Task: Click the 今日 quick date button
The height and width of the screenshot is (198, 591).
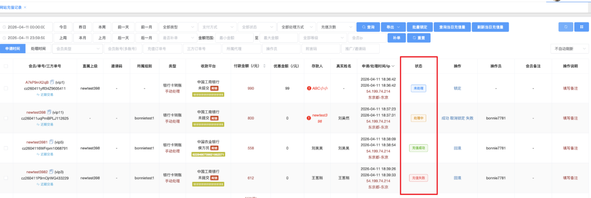Action: click(63, 27)
